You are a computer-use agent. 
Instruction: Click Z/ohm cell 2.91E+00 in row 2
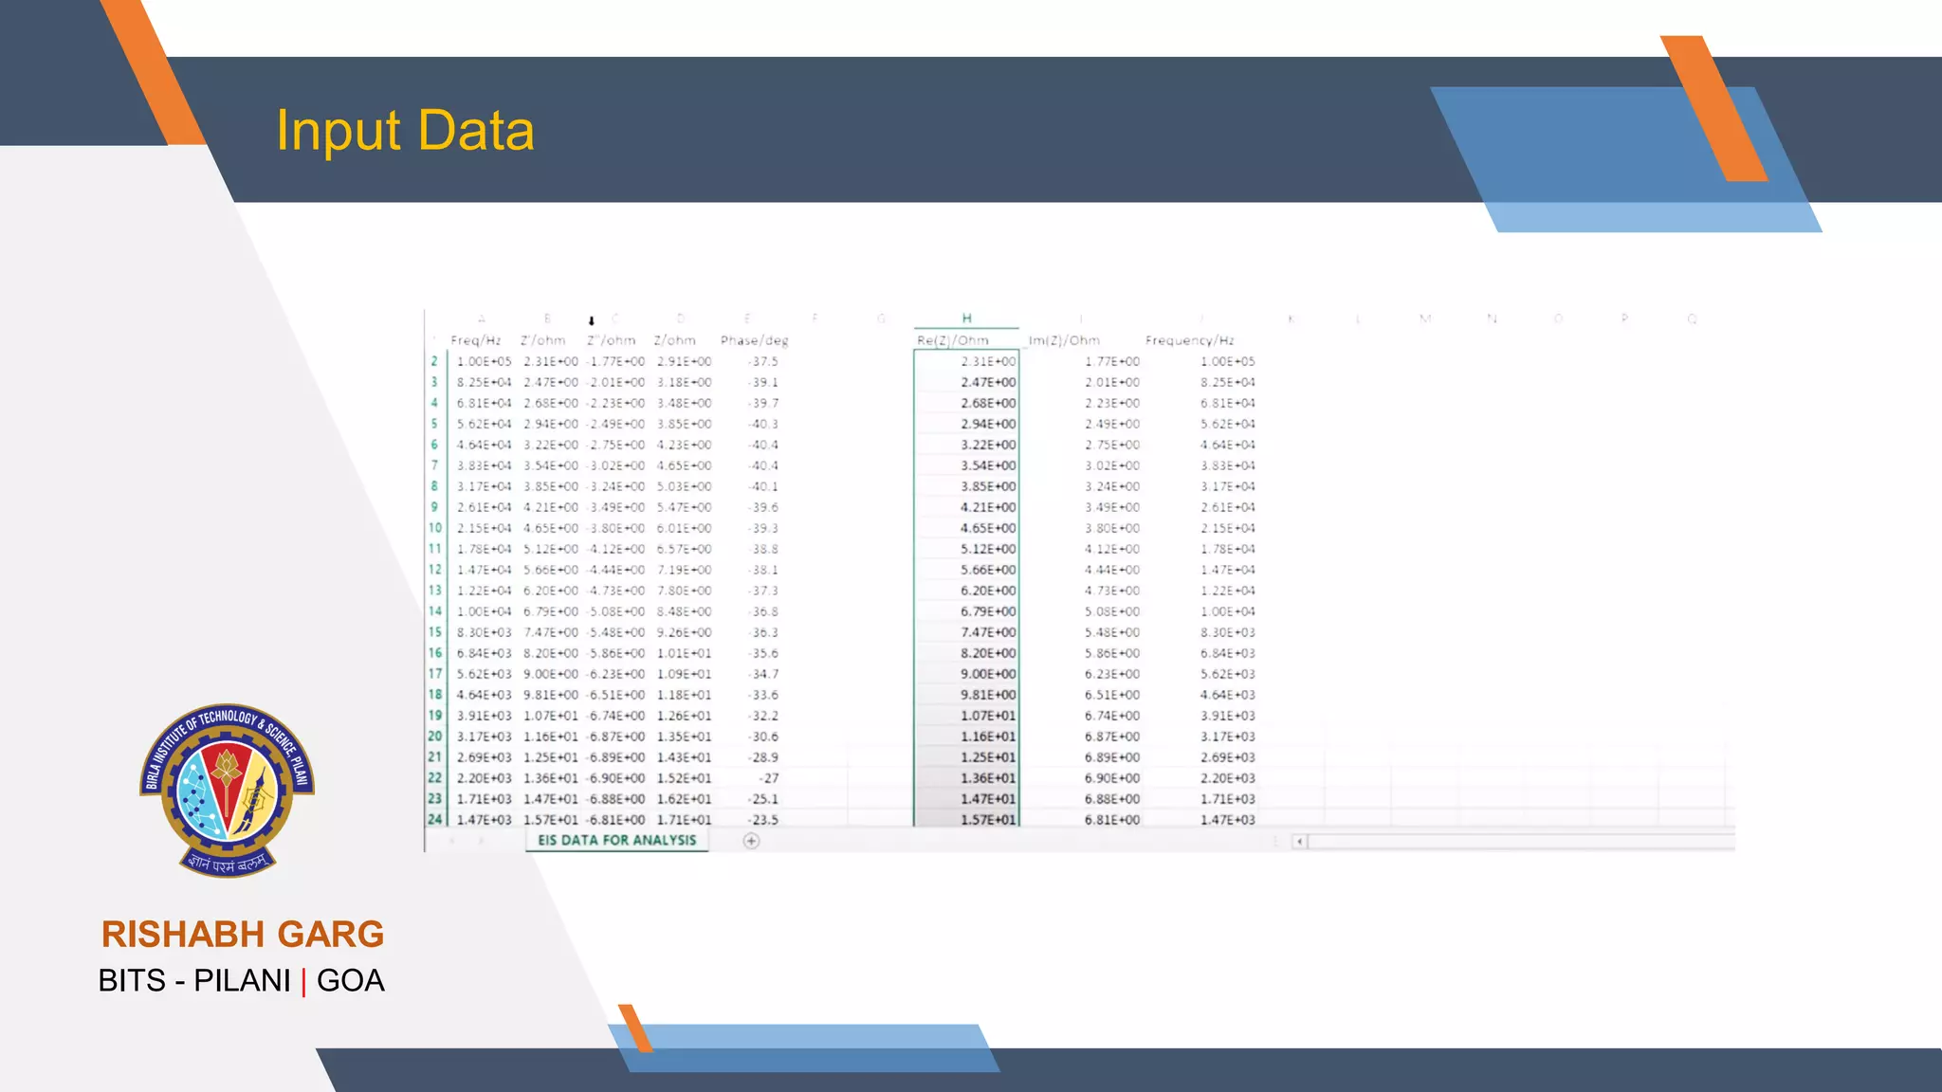coord(684,361)
